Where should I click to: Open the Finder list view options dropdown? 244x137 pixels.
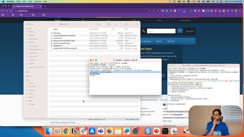[98, 24]
